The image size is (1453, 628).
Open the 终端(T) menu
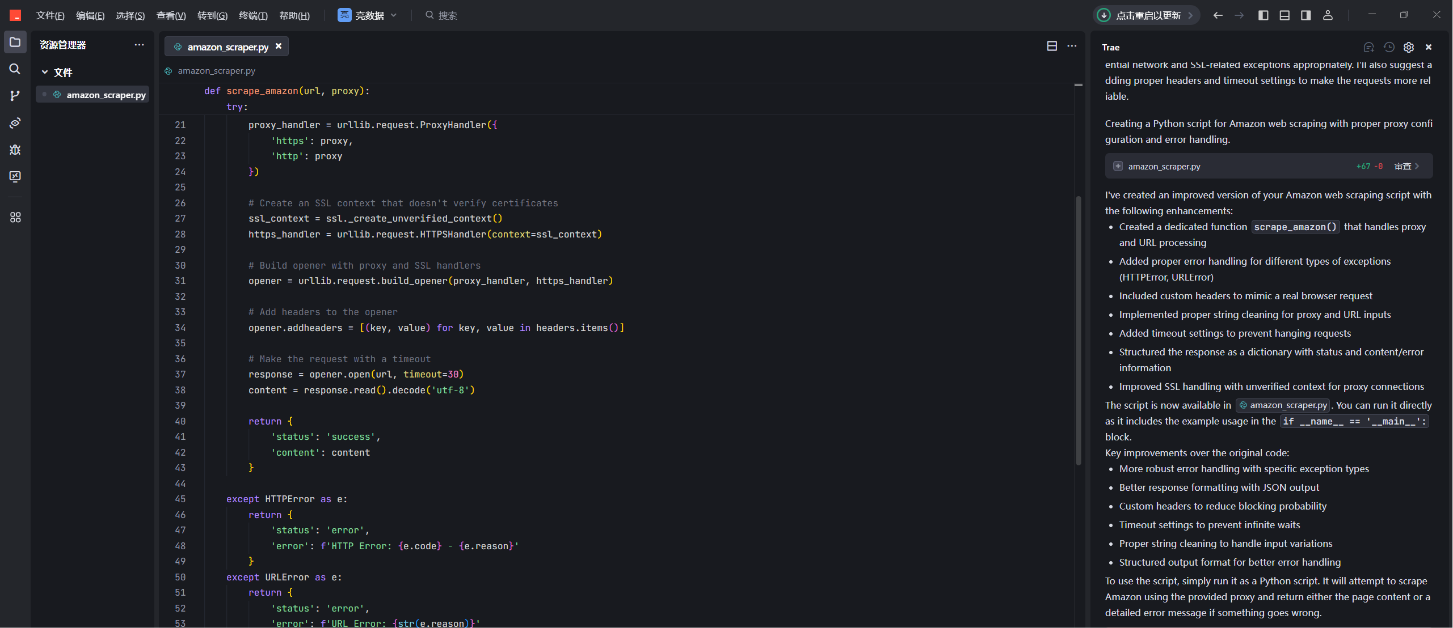click(x=253, y=15)
